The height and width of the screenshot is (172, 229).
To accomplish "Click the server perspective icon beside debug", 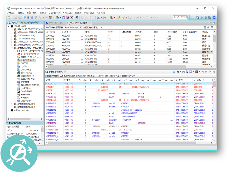I will point(198,18).
